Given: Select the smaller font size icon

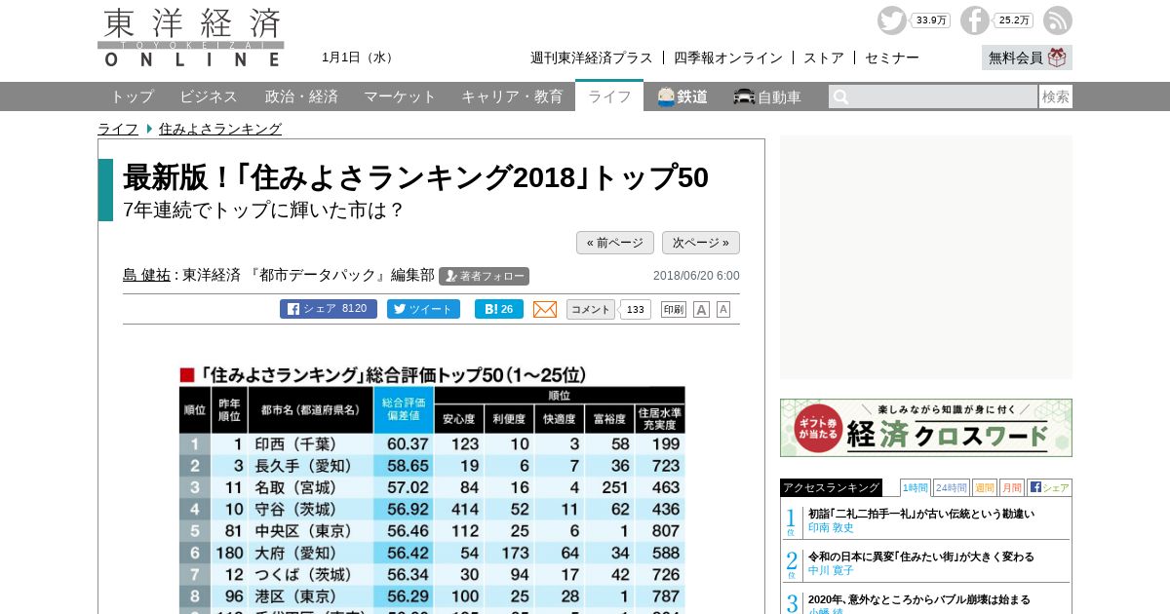Looking at the screenshot, I should pos(723,309).
